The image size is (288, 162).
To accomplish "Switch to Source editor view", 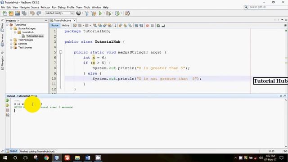I will [x=55, y=25].
